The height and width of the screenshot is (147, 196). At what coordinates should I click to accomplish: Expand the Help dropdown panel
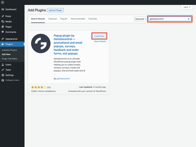click(187, 7)
